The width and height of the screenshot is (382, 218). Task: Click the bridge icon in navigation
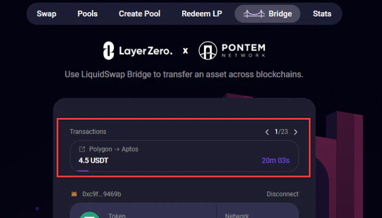pos(254,14)
